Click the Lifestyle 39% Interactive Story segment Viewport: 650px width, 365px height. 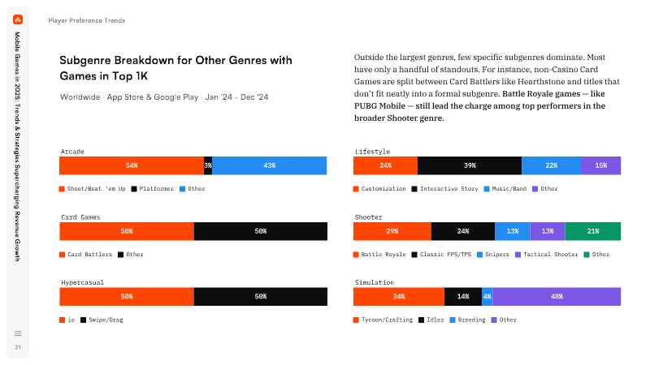coord(470,165)
